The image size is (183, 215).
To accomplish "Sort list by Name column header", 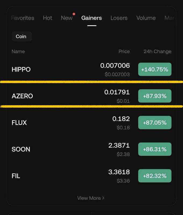I will (x=18, y=51).
